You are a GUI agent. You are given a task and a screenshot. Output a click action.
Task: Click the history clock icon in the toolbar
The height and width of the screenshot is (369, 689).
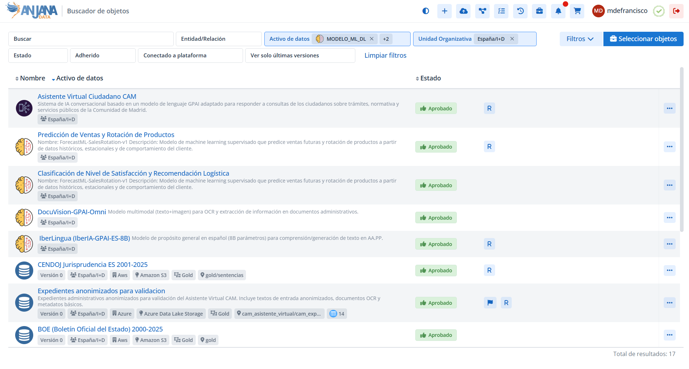pos(520,11)
